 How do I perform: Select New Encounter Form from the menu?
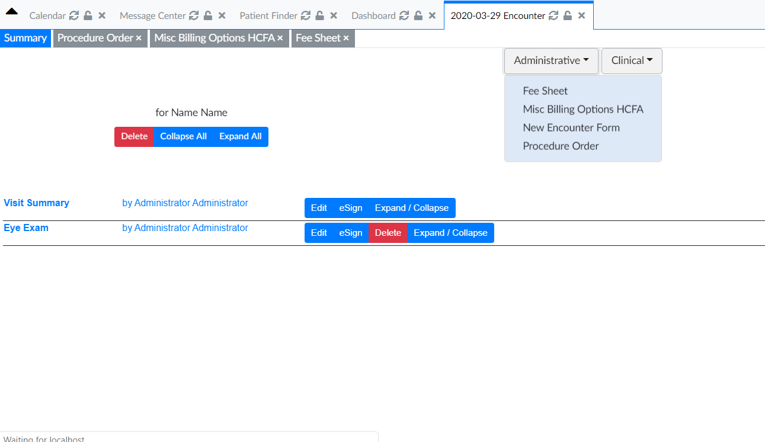click(x=571, y=127)
